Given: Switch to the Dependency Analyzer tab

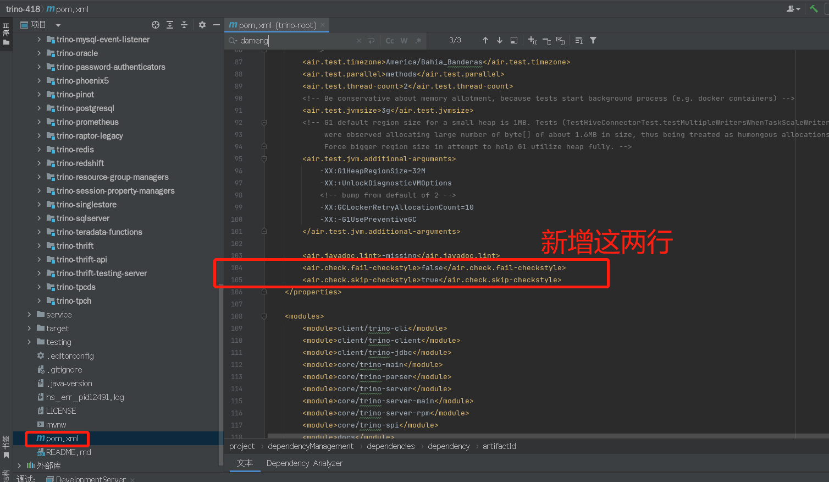Looking at the screenshot, I should click(x=305, y=463).
